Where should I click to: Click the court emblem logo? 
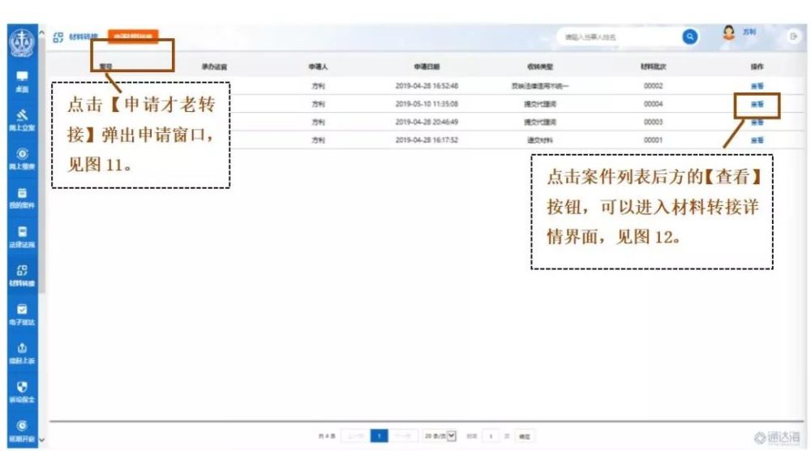tap(22, 43)
